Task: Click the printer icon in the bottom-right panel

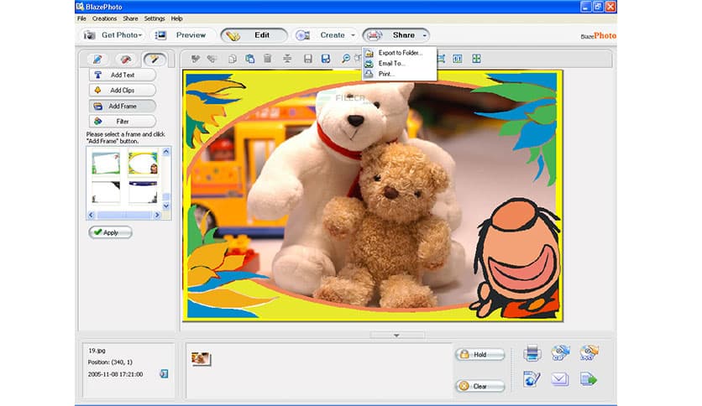Action: [532, 353]
